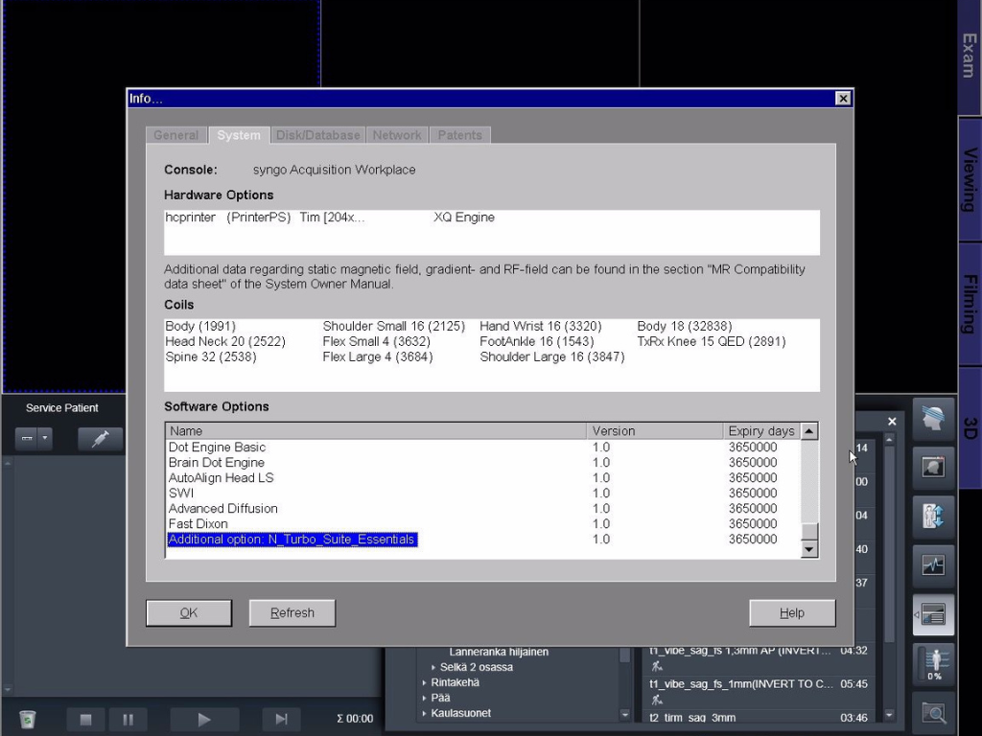This screenshot has height=736, width=982.
Task: Expand the Rintakehä protocol folder
Action: pyautogui.click(x=424, y=683)
